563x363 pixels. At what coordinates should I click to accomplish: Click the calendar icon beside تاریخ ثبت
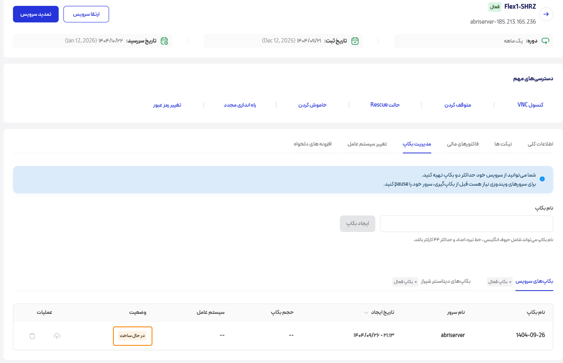[x=355, y=41]
